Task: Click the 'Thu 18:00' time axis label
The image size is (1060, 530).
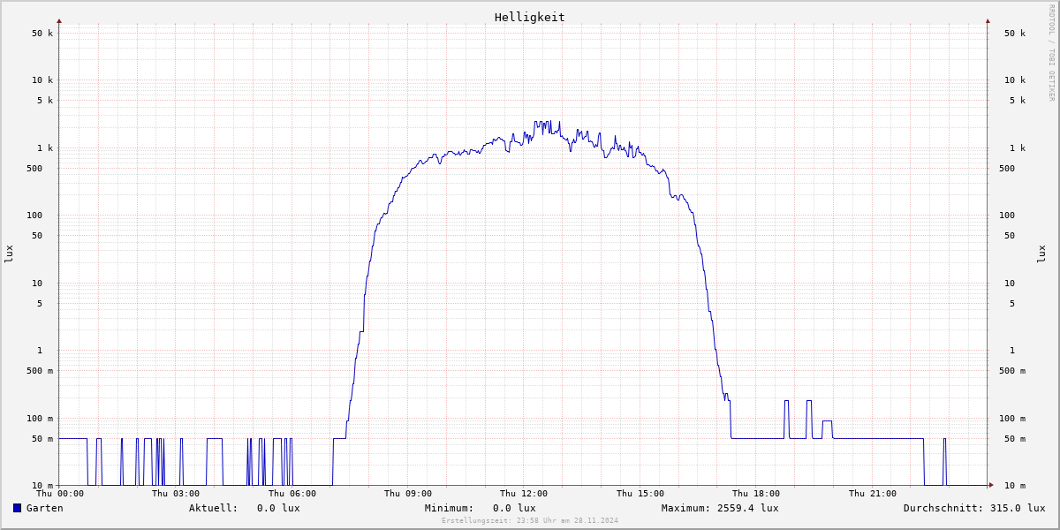Action: coord(756,494)
